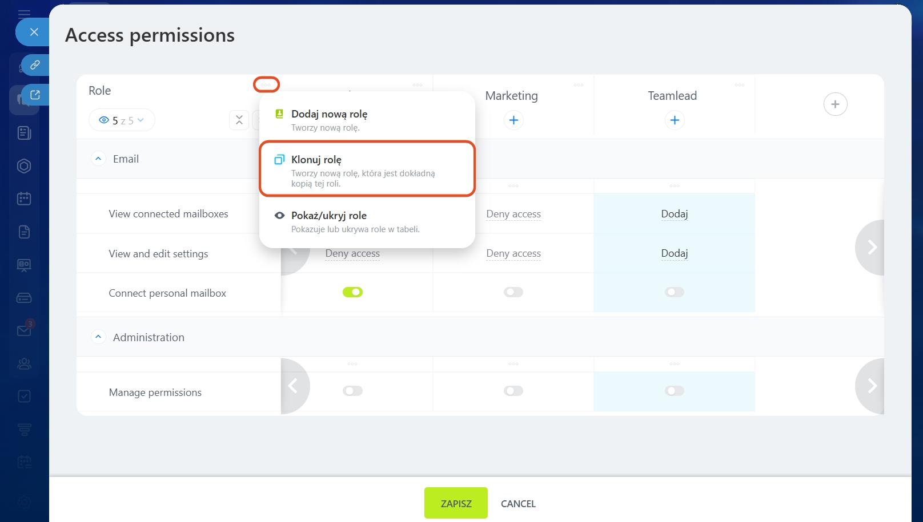Collapse the Email section
Viewport: 923px width, 522px height.
pos(98,159)
